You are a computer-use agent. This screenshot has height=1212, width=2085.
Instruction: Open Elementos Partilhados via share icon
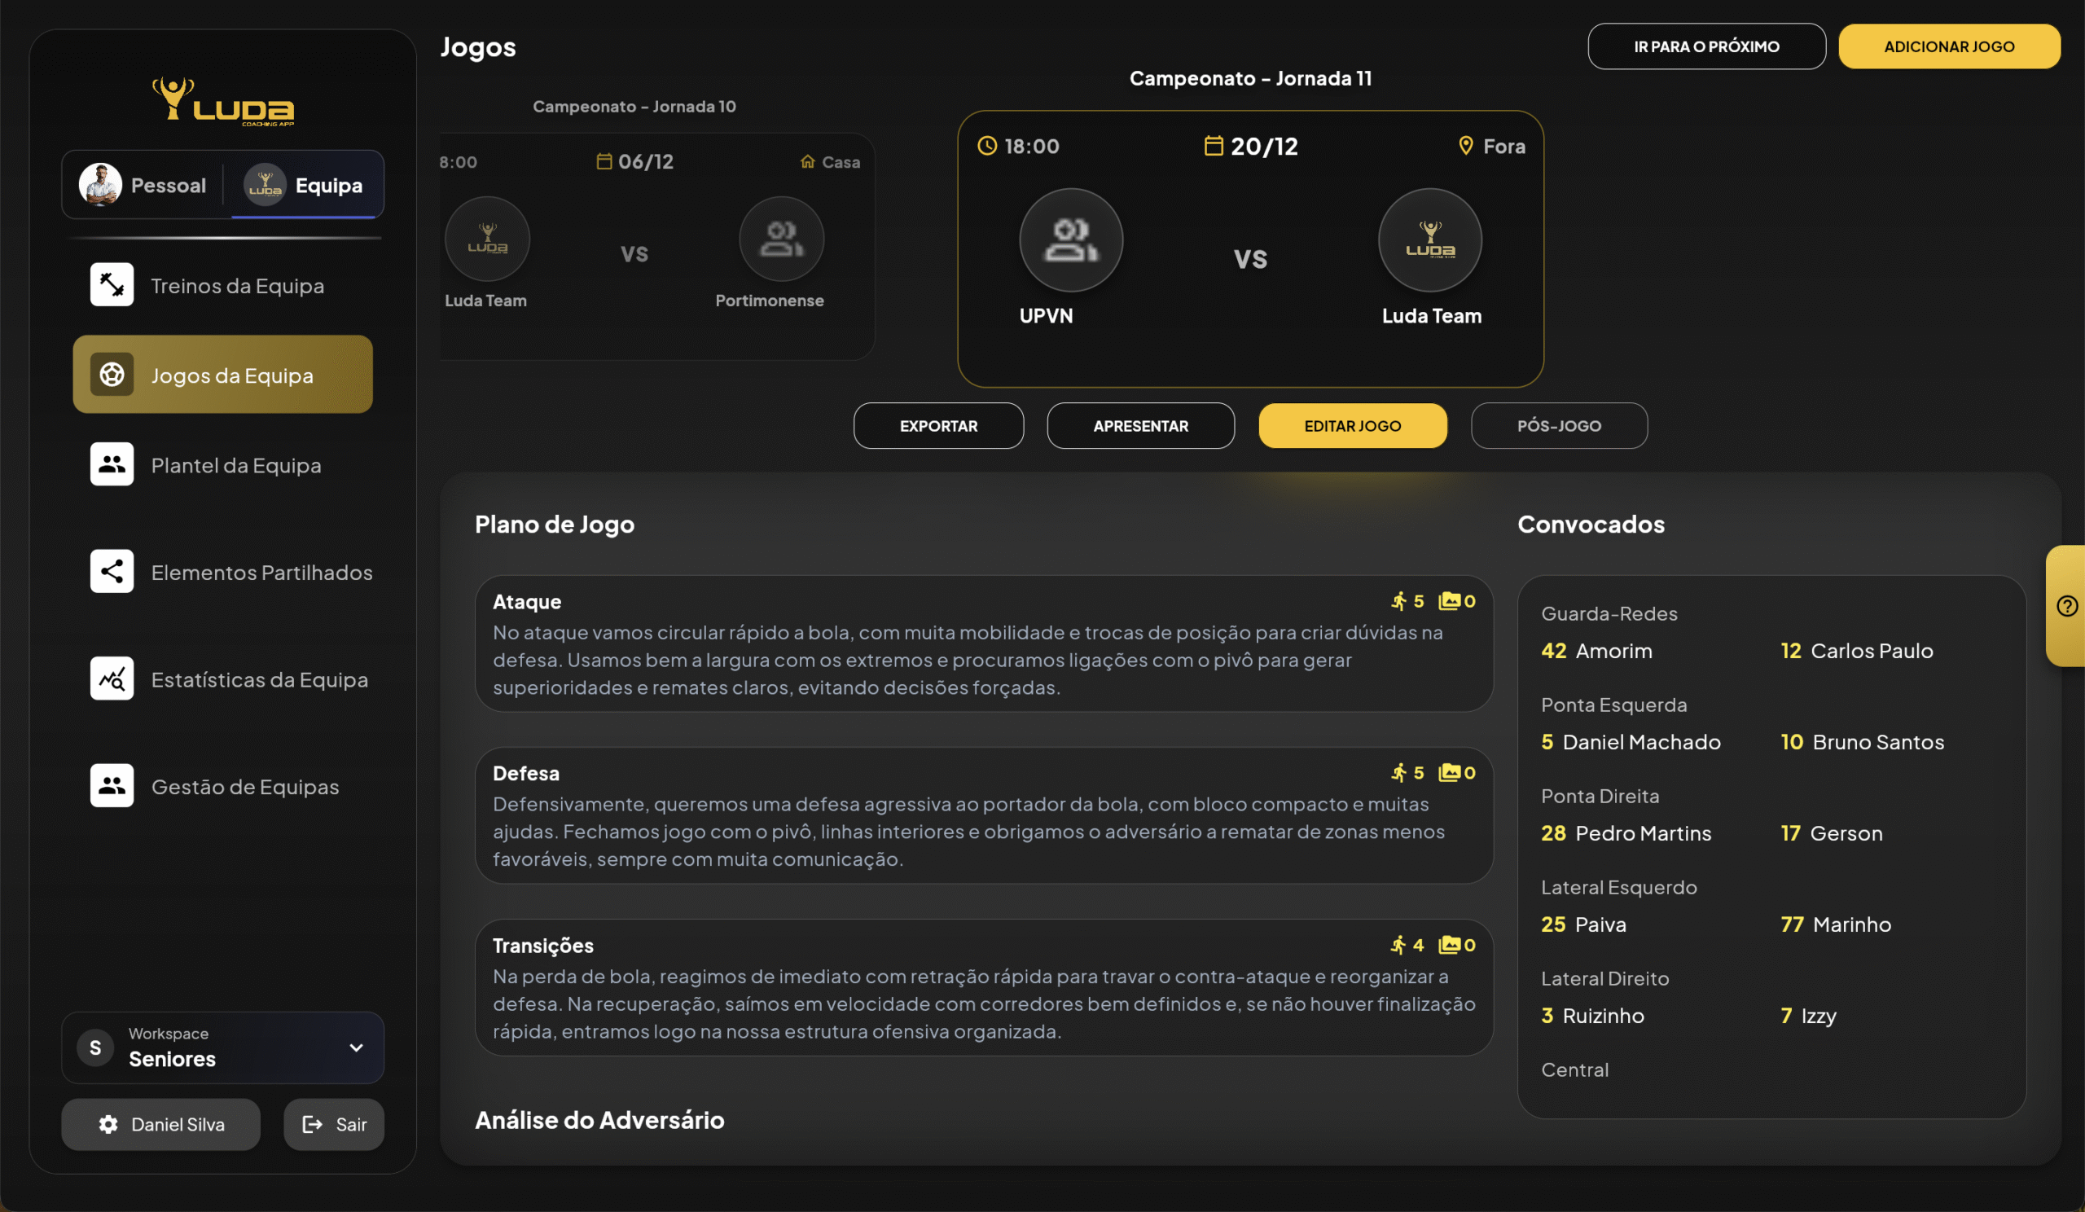[x=112, y=571]
